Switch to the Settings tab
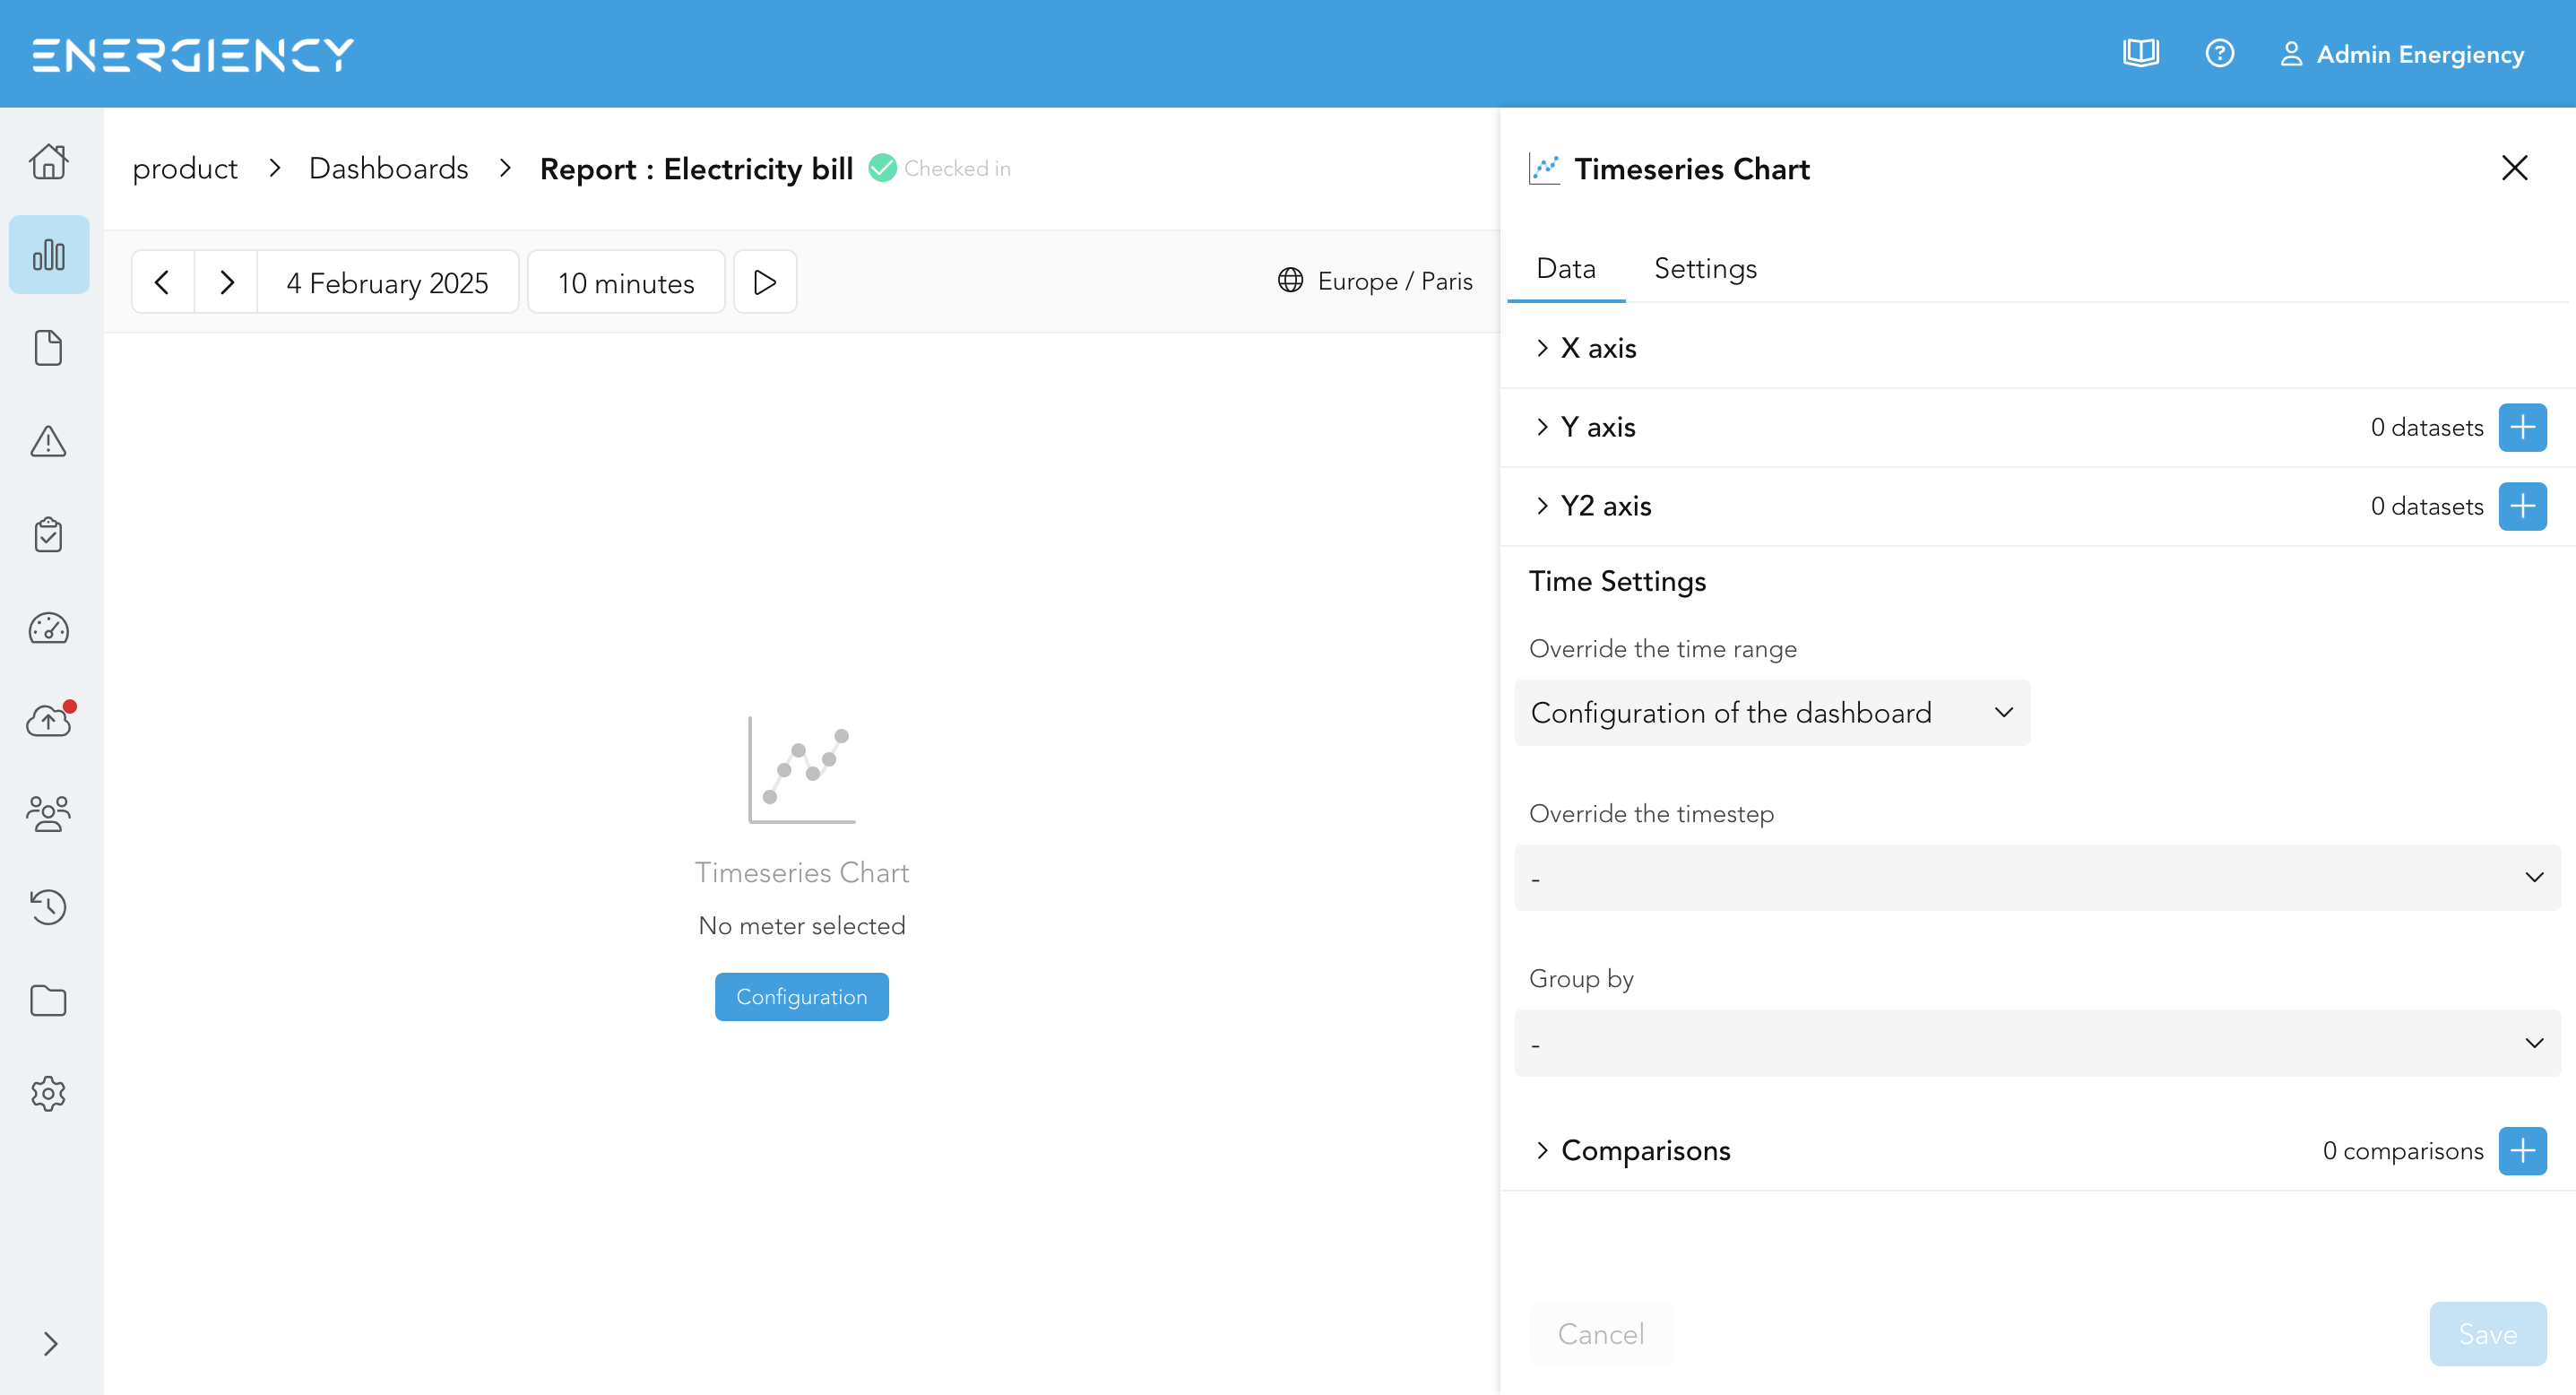This screenshot has height=1395, width=2576. [x=1706, y=268]
